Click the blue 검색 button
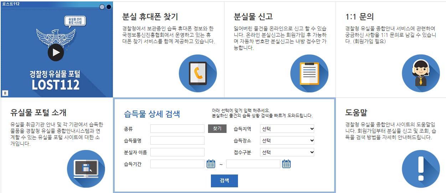The image size is (446, 193). (x=224, y=181)
